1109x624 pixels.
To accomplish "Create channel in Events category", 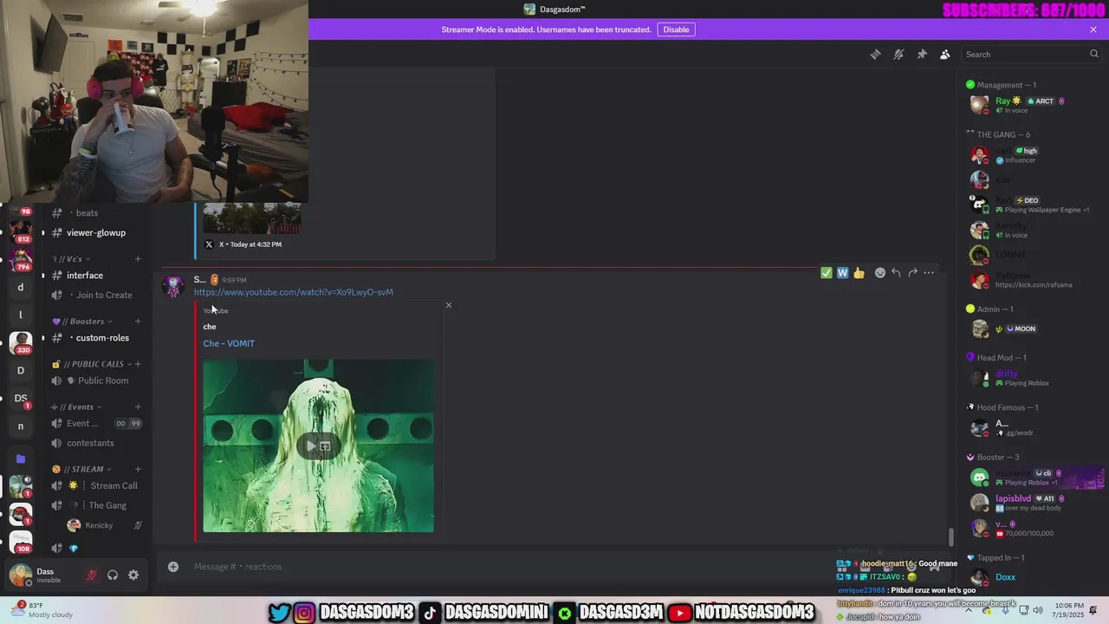I will [138, 407].
